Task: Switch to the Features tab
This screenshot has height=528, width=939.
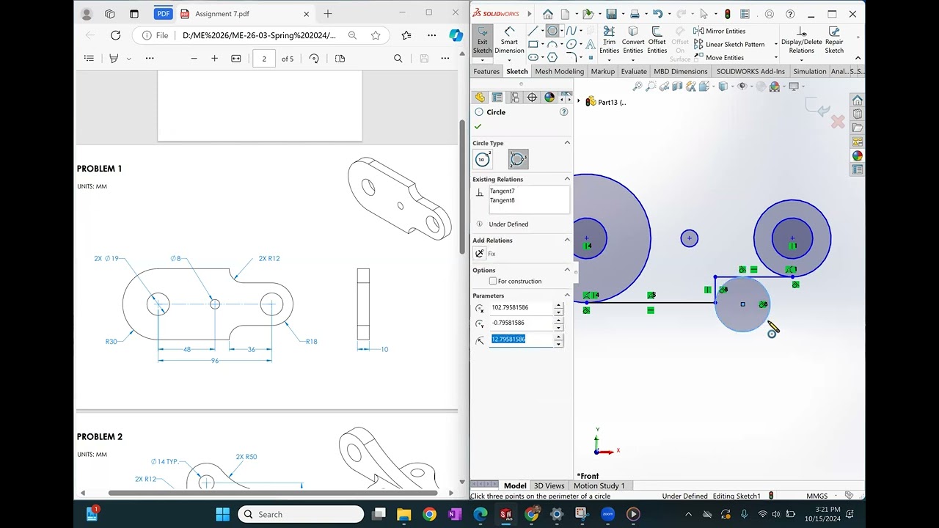Action: [486, 71]
